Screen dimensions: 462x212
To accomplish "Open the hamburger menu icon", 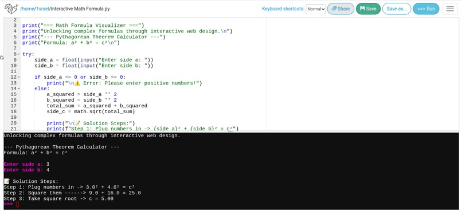I will click(450, 9).
